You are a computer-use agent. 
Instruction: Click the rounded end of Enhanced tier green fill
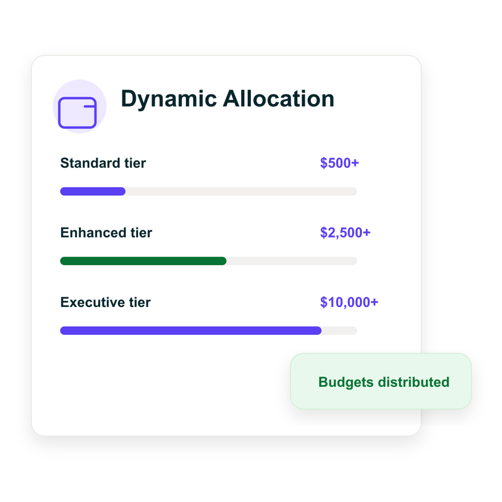[224, 261]
